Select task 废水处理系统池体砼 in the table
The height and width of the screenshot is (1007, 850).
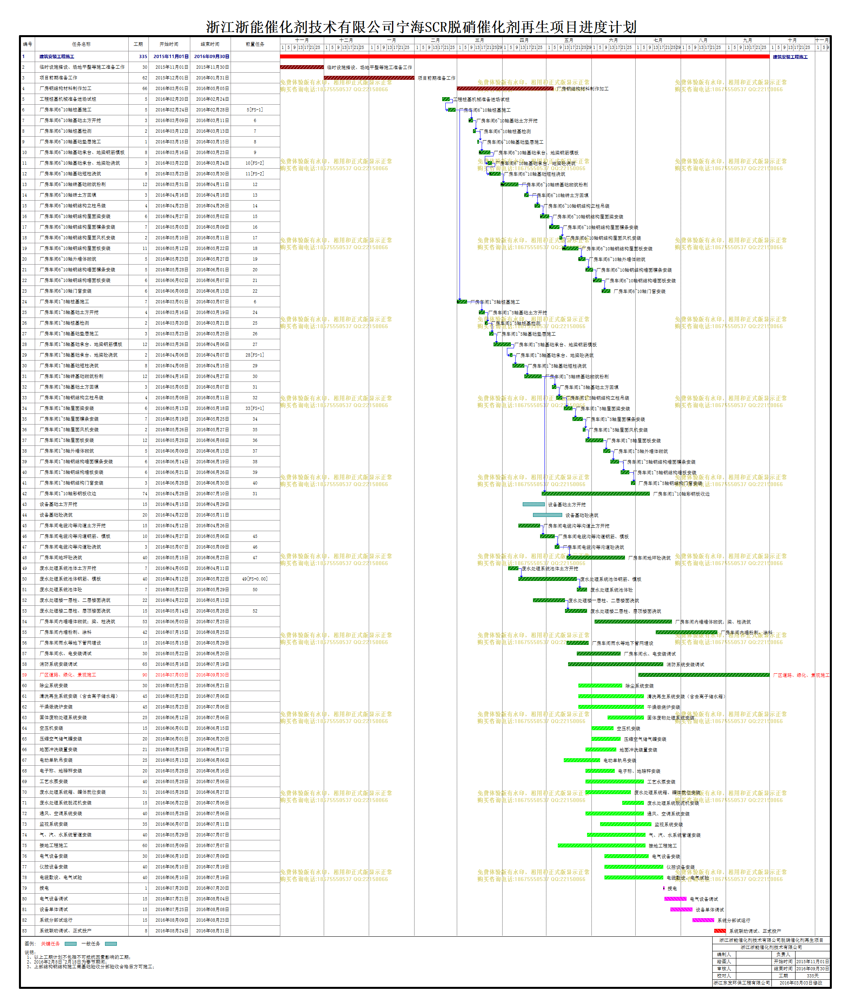tap(61, 590)
